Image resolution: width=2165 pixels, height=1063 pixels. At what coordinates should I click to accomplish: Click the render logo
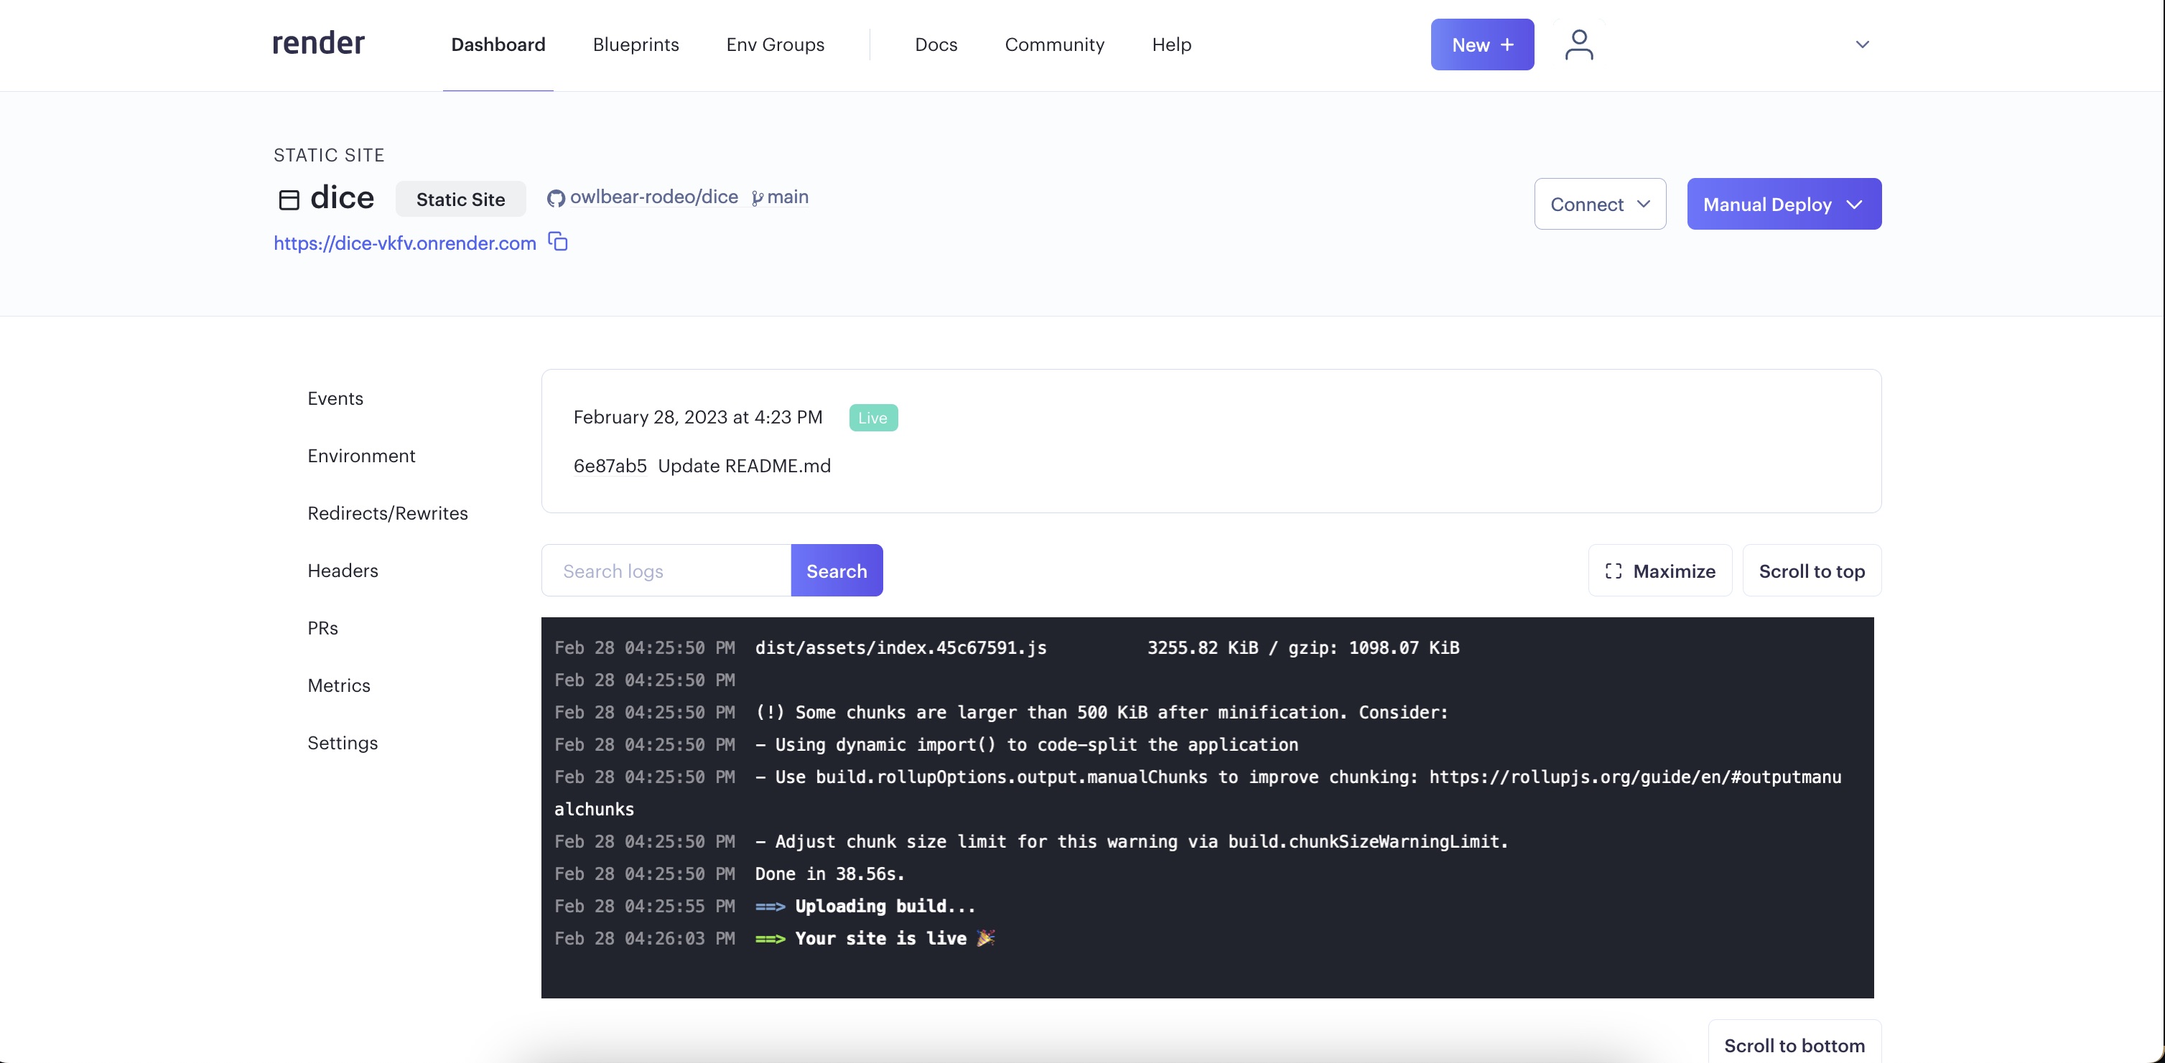317,44
